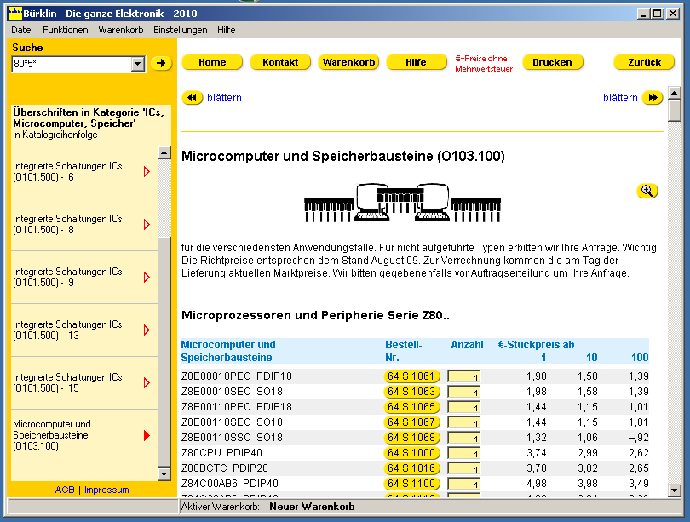Click the Neuer Warenkorb status bar text
The width and height of the screenshot is (690, 522).
pyautogui.click(x=312, y=507)
